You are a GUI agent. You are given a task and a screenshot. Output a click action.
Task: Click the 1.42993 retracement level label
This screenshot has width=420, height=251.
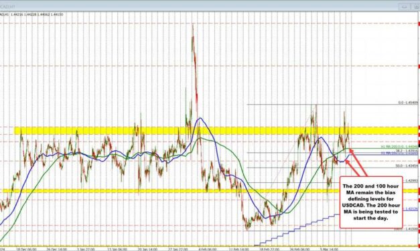pyautogui.click(x=412, y=180)
